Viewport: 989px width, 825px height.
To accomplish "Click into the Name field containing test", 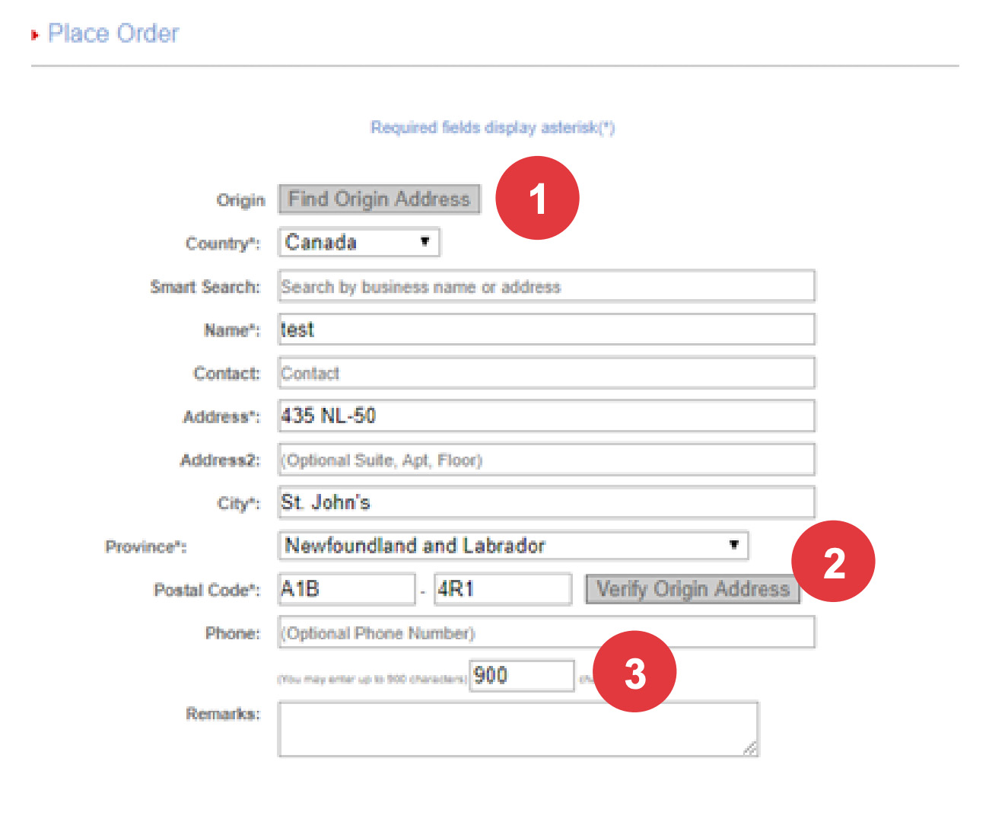I will coord(545,330).
